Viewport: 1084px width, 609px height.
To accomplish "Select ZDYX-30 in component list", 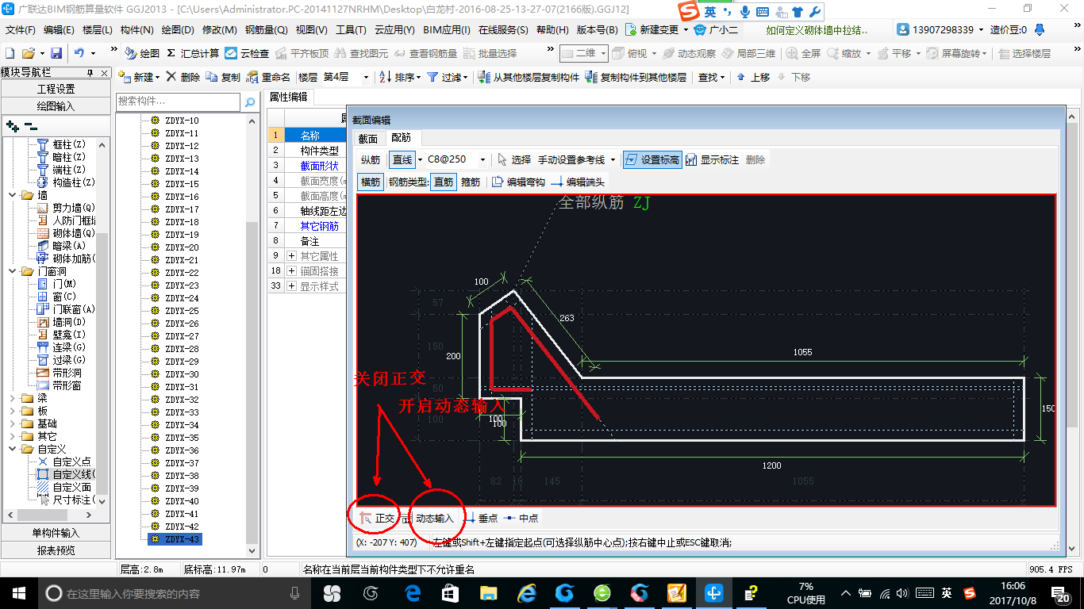I will (x=182, y=374).
